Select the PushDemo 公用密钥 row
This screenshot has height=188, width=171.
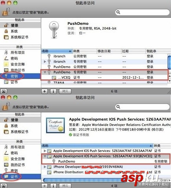(x=104, y=67)
